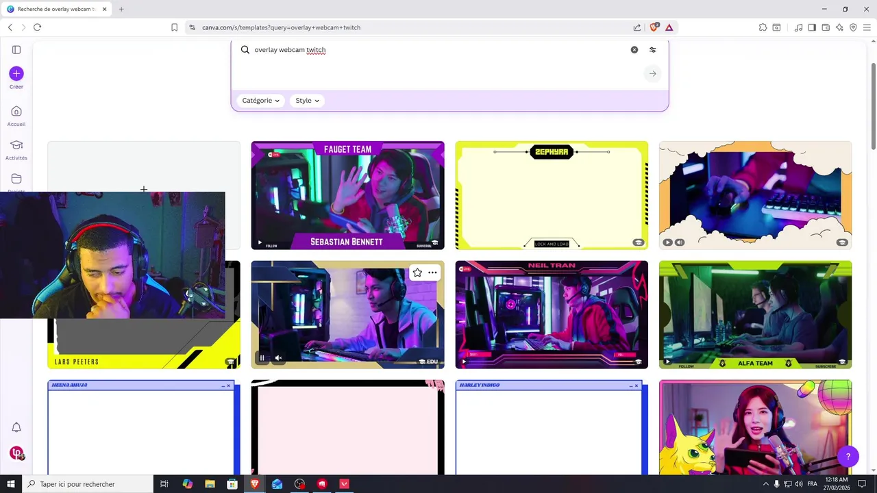This screenshot has height=493, width=877.
Task: Click the taskbar Taper ici pour rechercher box
Action: [x=88, y=484]
